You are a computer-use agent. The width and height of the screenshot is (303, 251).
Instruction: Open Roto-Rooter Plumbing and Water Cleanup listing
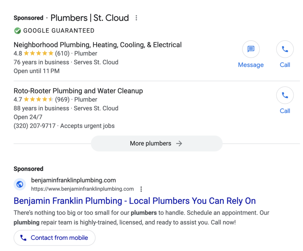coord(78,91)
